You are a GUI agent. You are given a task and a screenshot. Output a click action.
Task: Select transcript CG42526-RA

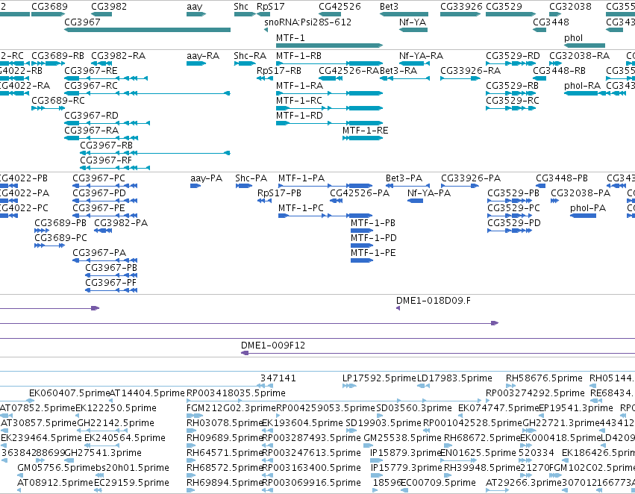[x=331, y=78]
